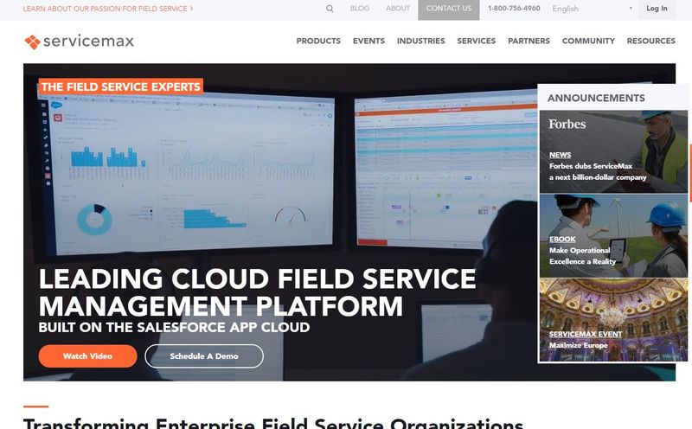Image resolution: width=692 pixels, height=429 pixels.
Task: Open the Maximize Europe event card
Action: tap(613, 320)
